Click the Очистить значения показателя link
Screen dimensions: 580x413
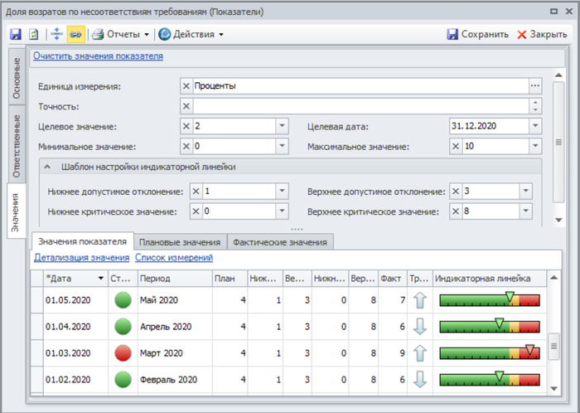point(98,56)
